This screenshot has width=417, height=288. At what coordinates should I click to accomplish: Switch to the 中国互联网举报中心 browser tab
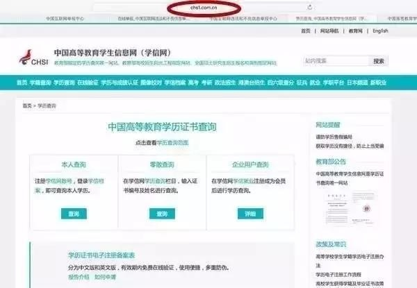pyautogui.click(x=65, y=19)
